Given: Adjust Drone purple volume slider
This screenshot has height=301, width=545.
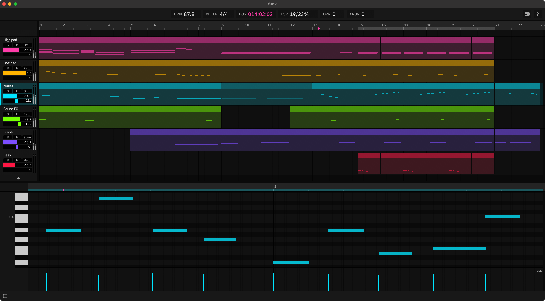Looking at the screenshot, I should point(17,142).
